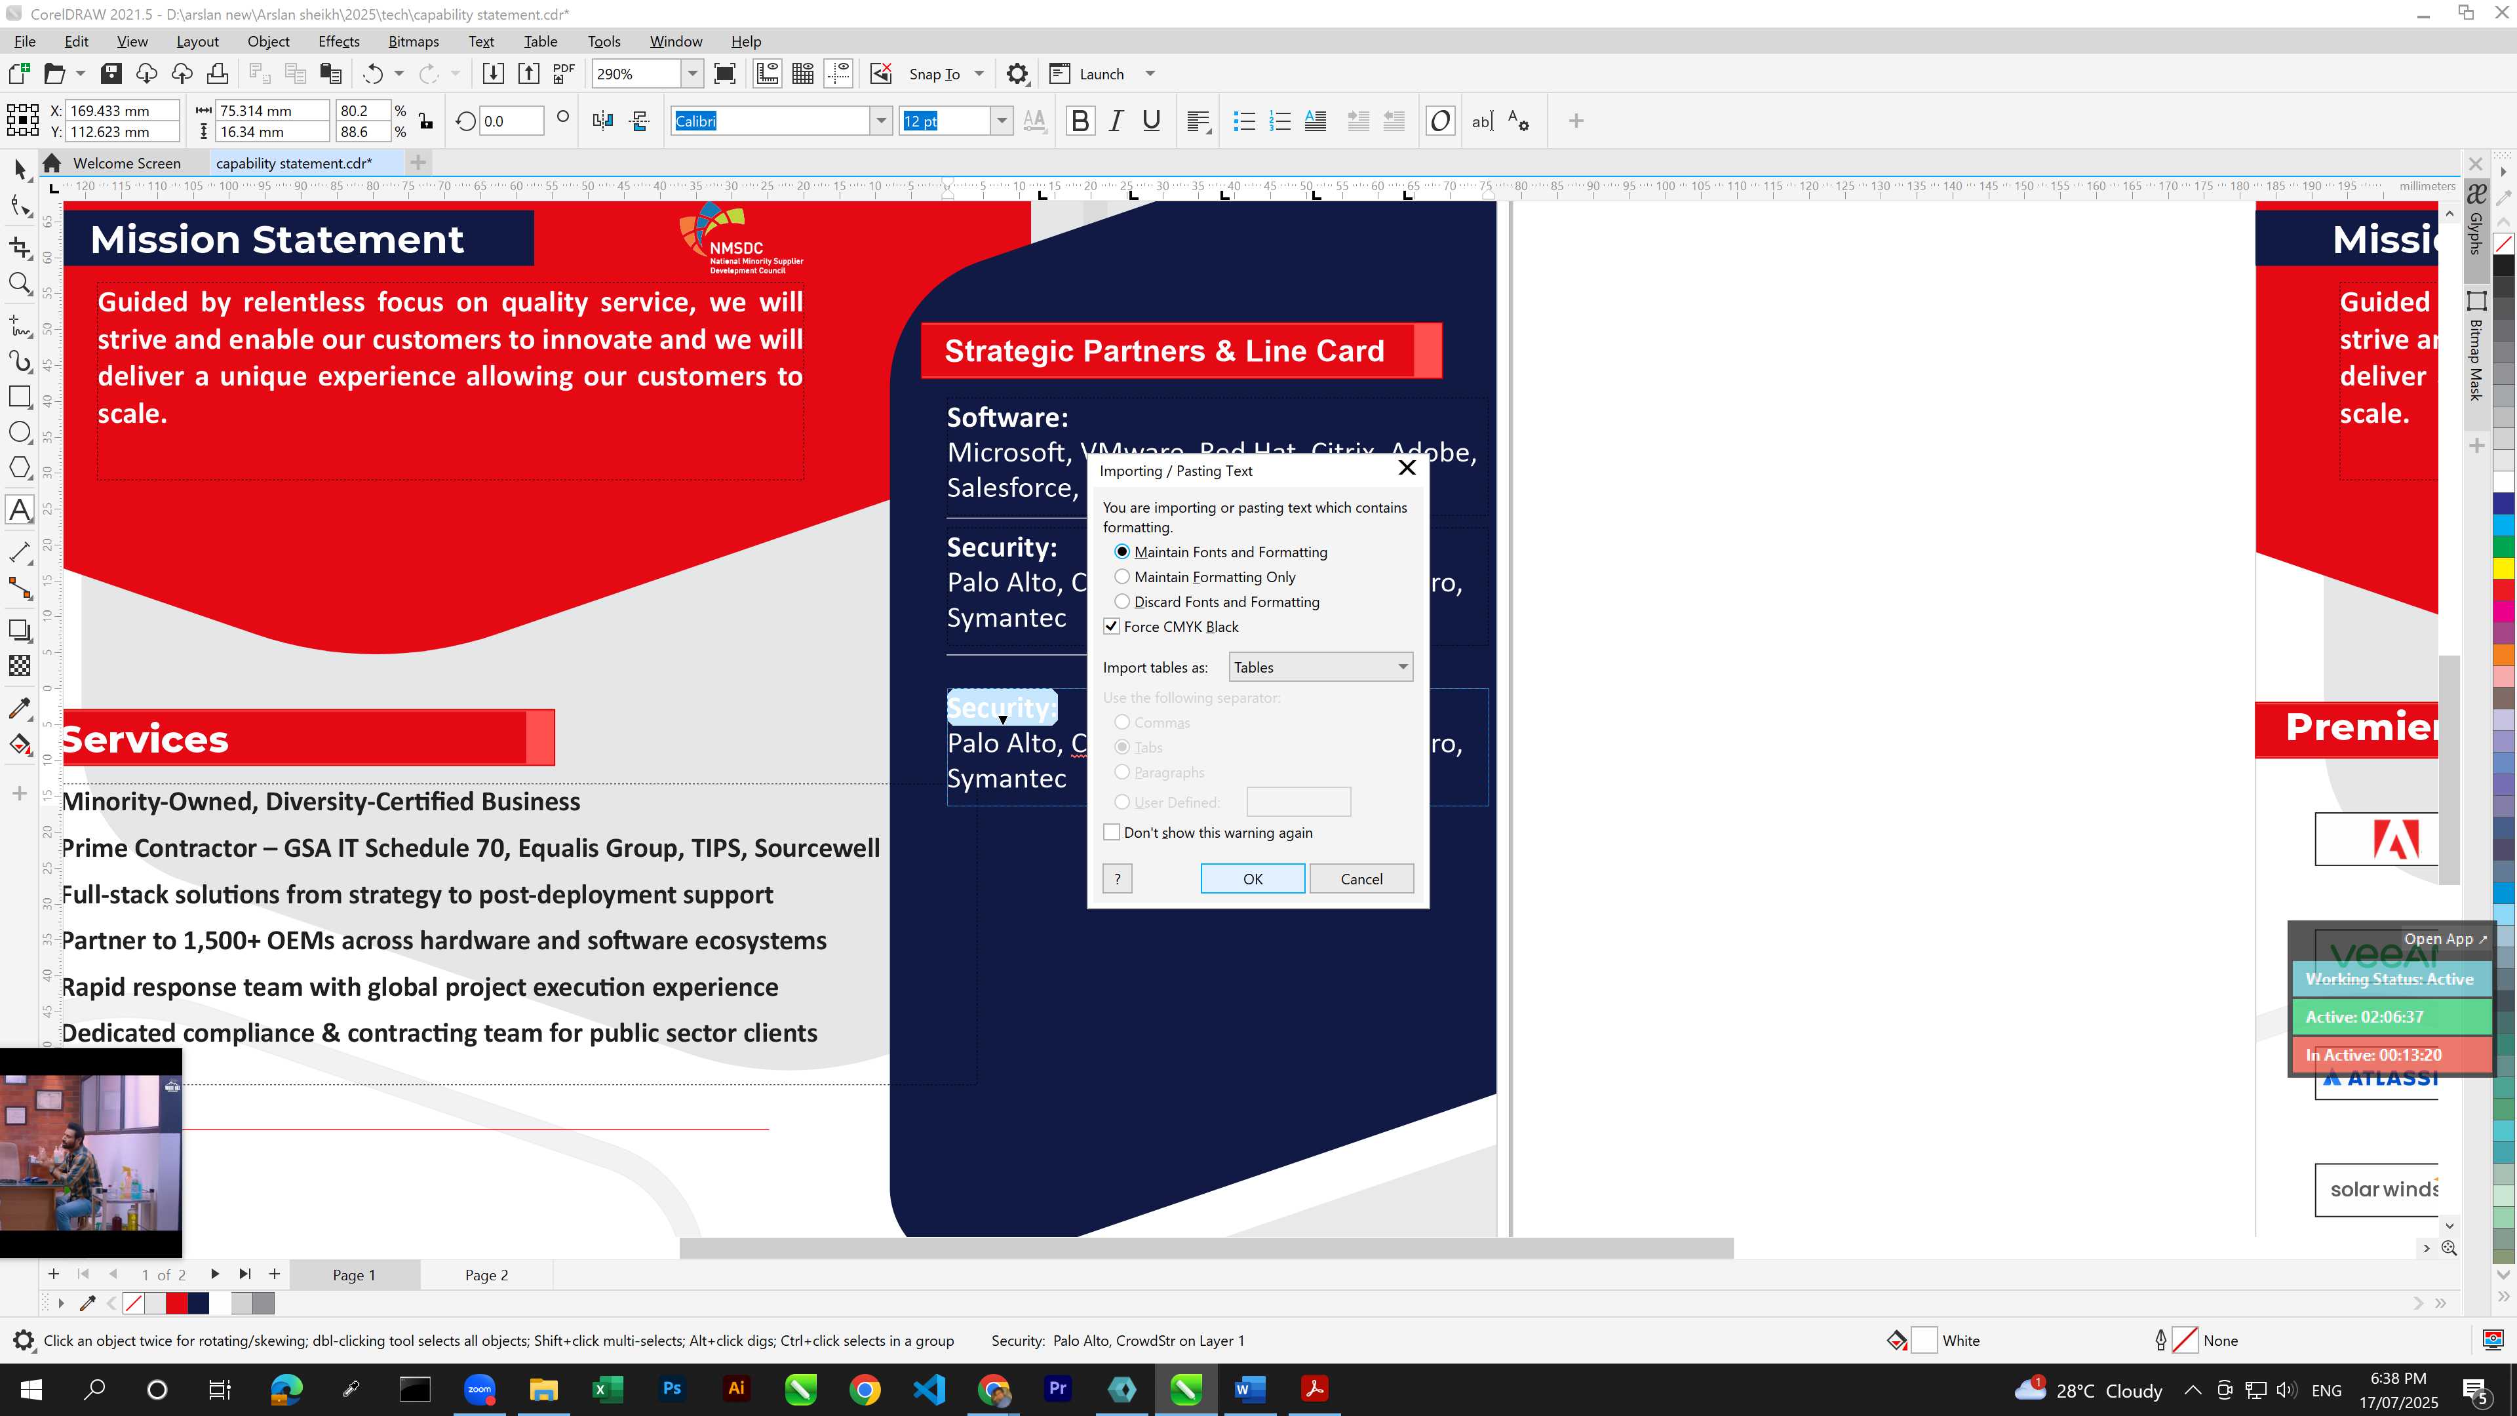Screen dimensions: 2517x1416
Task: Open the Text alignment dropdown
Action: click(x=1199, y=121)
